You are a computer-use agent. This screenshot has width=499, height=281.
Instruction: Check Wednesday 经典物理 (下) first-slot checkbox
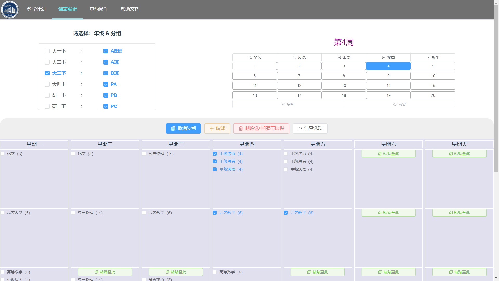[144, 154]
